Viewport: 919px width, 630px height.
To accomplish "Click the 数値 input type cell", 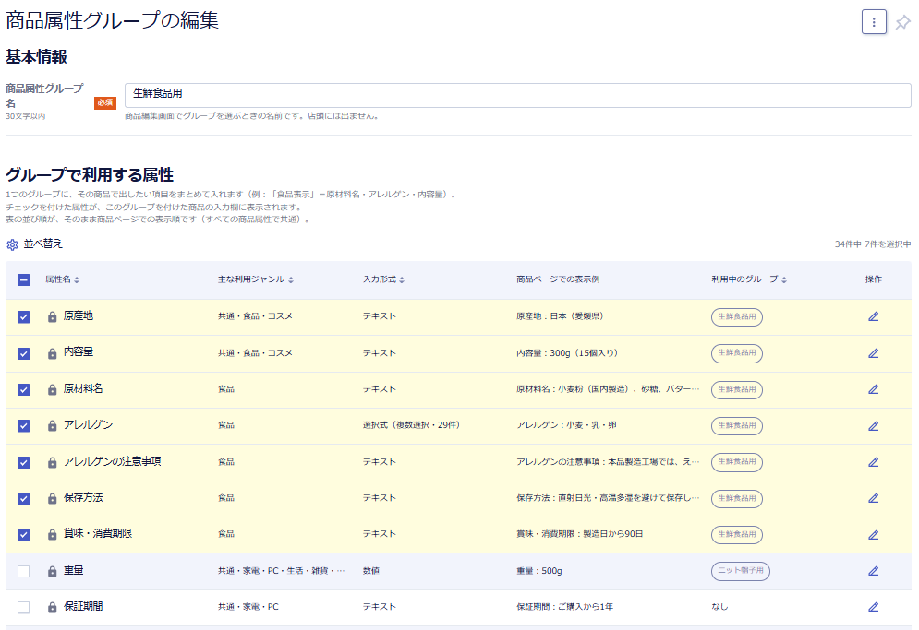I will 370,571.
